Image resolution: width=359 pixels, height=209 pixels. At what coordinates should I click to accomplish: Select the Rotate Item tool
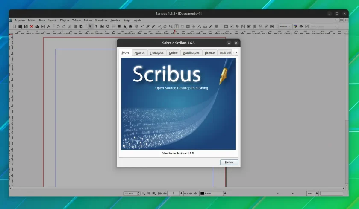[165, 26]
